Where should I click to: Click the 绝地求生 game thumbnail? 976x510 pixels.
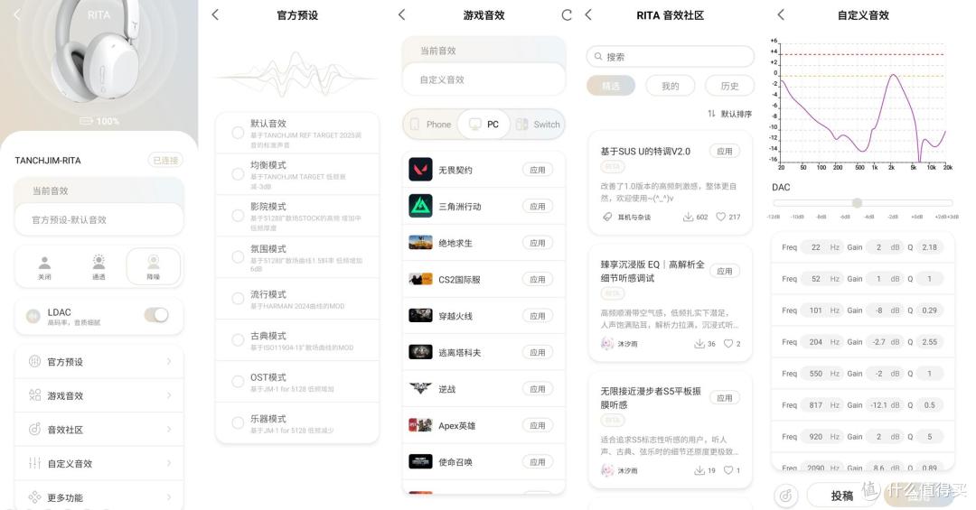click(421, 243)
